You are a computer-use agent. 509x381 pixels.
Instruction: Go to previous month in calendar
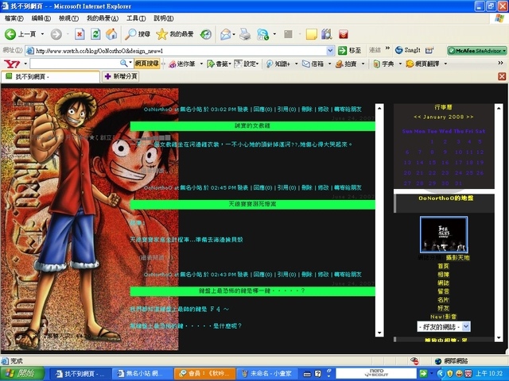click(417, 117)
